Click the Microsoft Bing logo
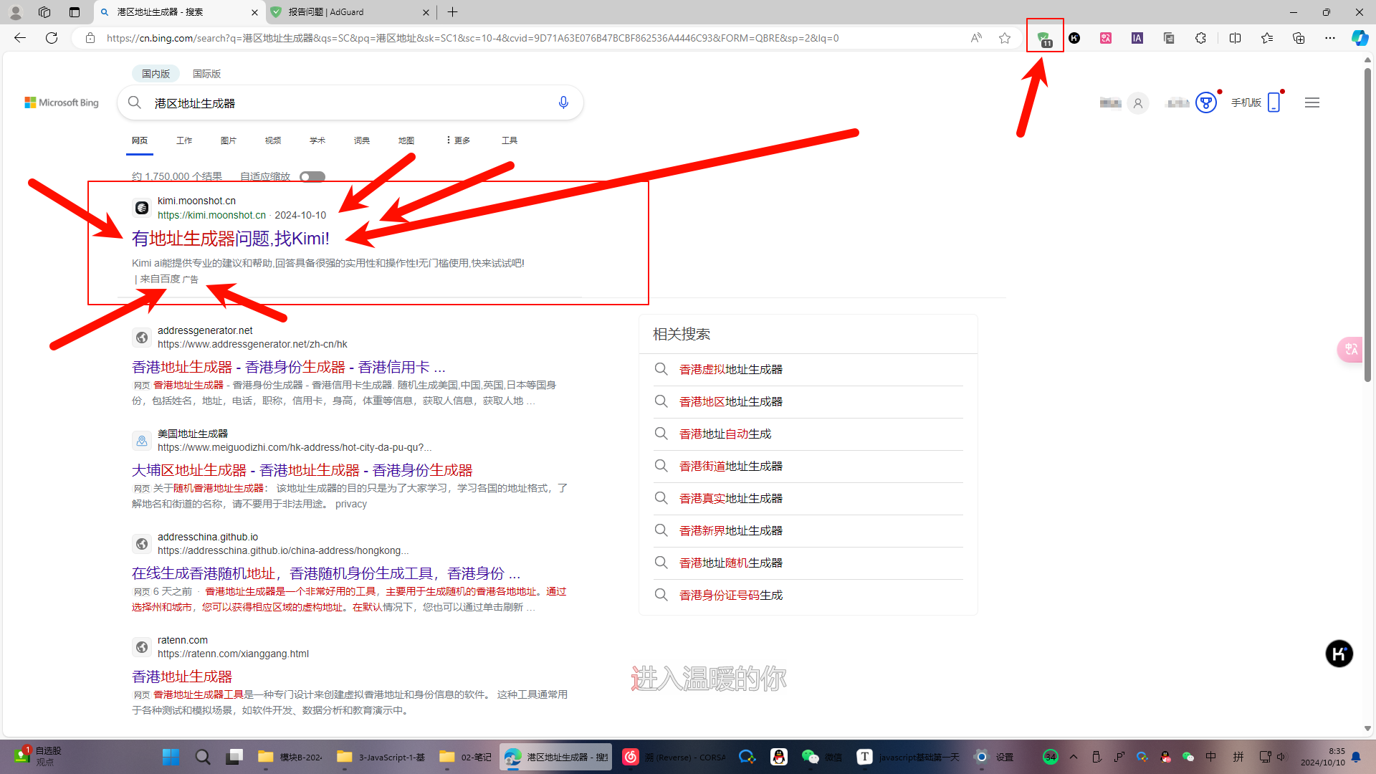1376x774 pixels. tap(61, 102)
